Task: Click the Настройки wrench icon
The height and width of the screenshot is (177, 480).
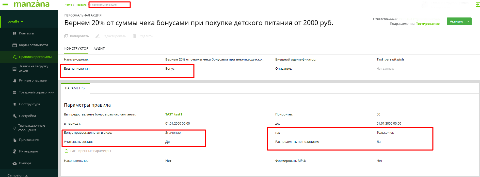Action: pyautogui.click(x=14, y=116)
